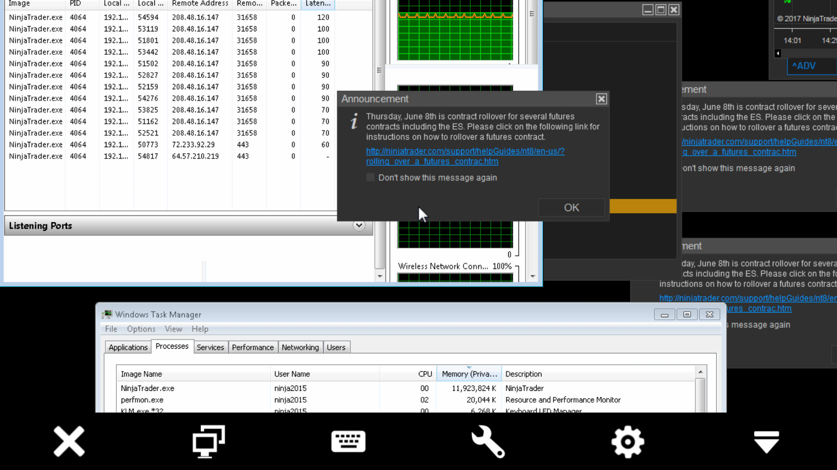
Task: Check Don't show this message again
Action: pos(371,178)
